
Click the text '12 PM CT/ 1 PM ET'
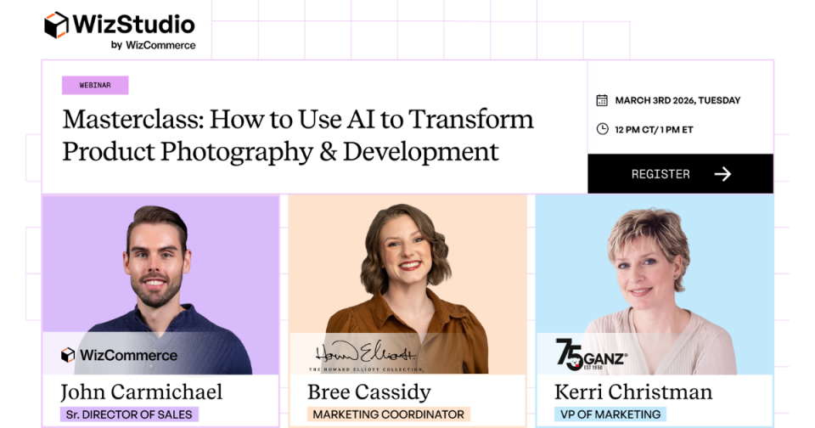click(x=654, y=129)
